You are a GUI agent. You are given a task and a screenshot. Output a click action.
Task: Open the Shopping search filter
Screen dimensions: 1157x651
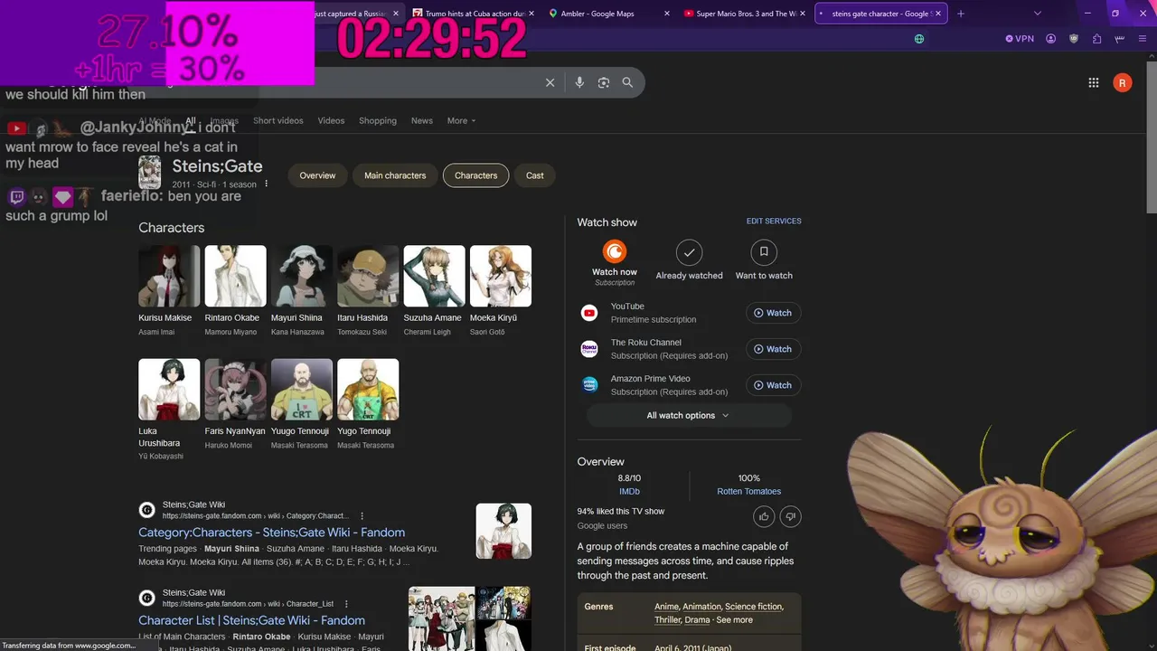[x=378, y=120]
